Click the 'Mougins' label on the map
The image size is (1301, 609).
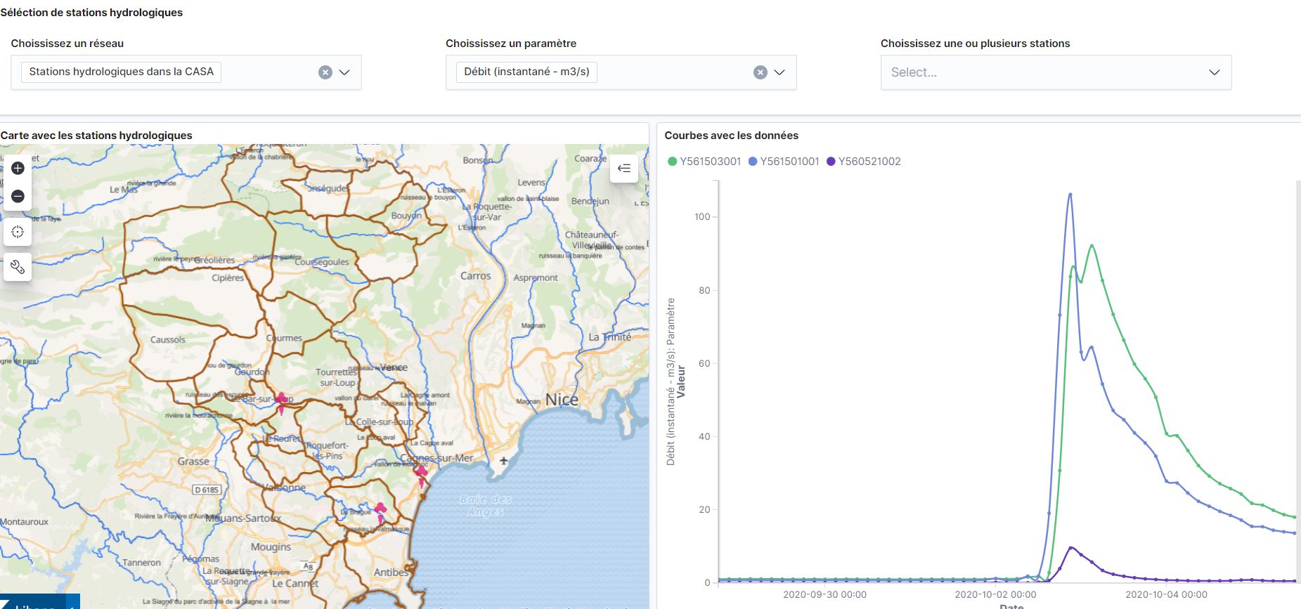click(x=271, y=546)
